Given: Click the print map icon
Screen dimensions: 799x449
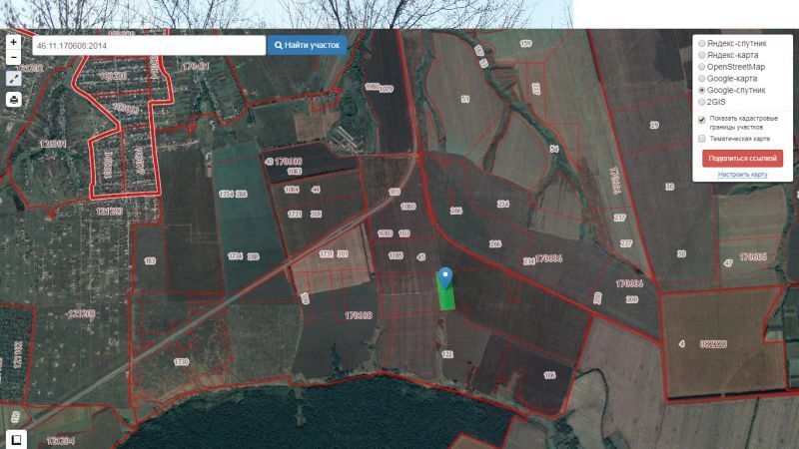Looking at the screenshot, I should tap(13, 100).
